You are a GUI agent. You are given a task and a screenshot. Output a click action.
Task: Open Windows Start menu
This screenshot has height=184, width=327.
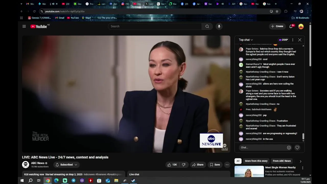(x=22, y=180)
